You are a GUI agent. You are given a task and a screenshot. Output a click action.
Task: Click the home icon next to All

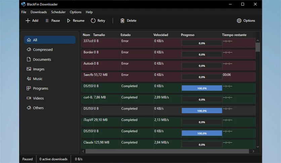29,40
